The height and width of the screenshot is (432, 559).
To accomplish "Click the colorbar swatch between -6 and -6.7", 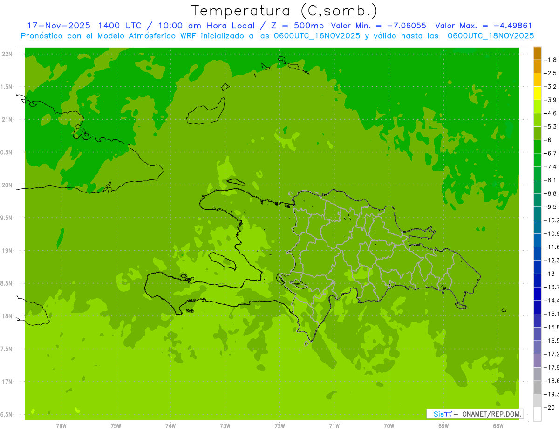I will [x=537, y=147].
